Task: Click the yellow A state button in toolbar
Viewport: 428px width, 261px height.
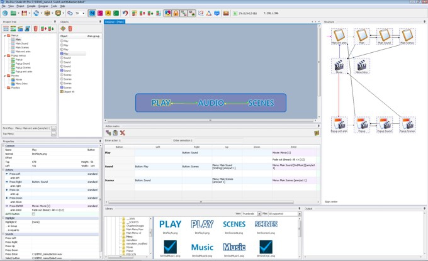Action: 109,13
